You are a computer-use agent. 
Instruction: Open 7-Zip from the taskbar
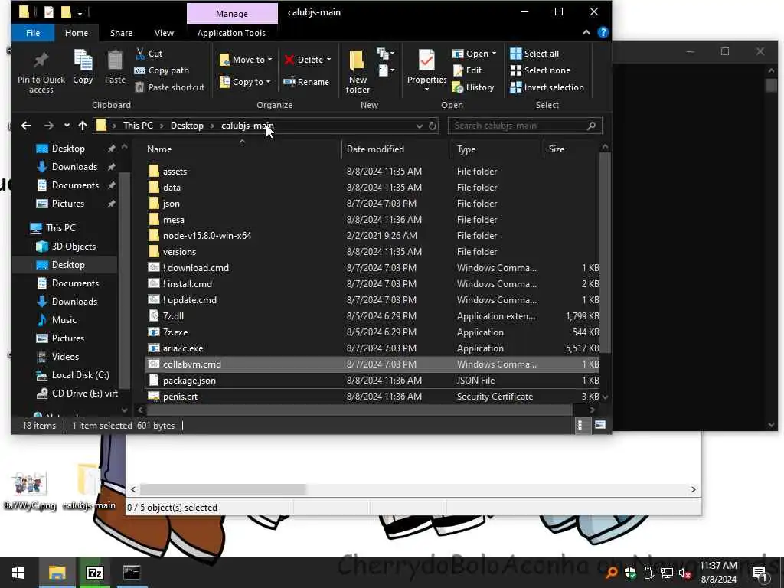click(94, 573)
